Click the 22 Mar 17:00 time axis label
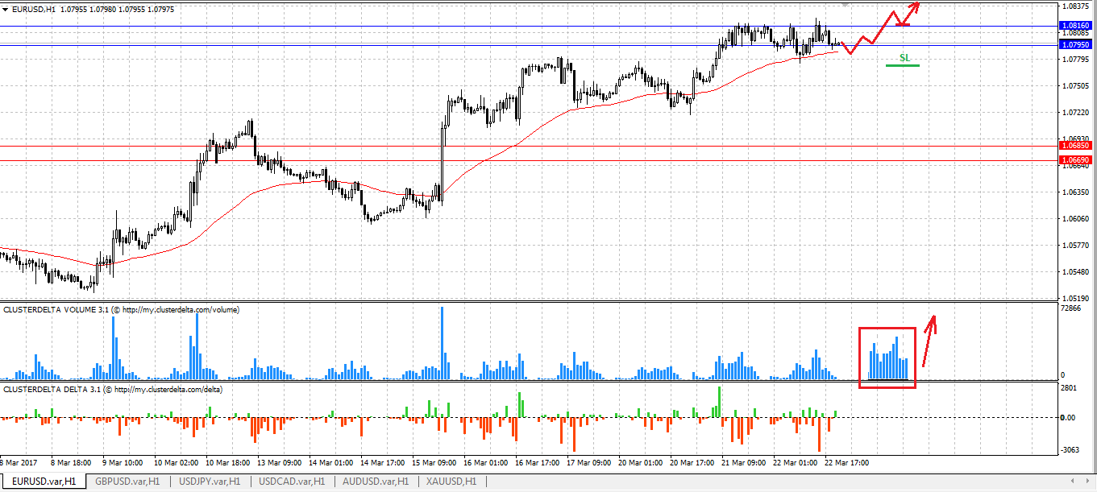Screen dimensions: 1097x492 click(x=846, y=464)
